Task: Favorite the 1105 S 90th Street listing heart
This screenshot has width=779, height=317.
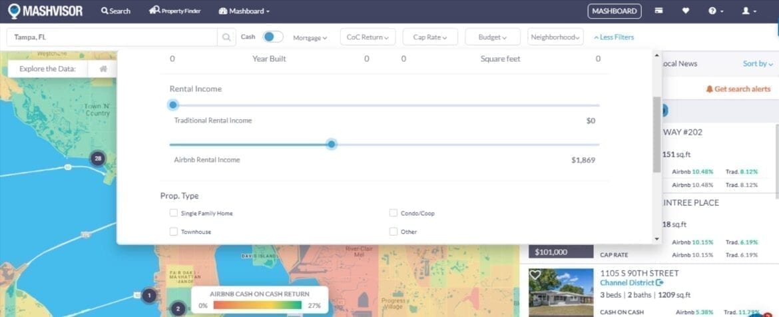Action: [535, 275]
